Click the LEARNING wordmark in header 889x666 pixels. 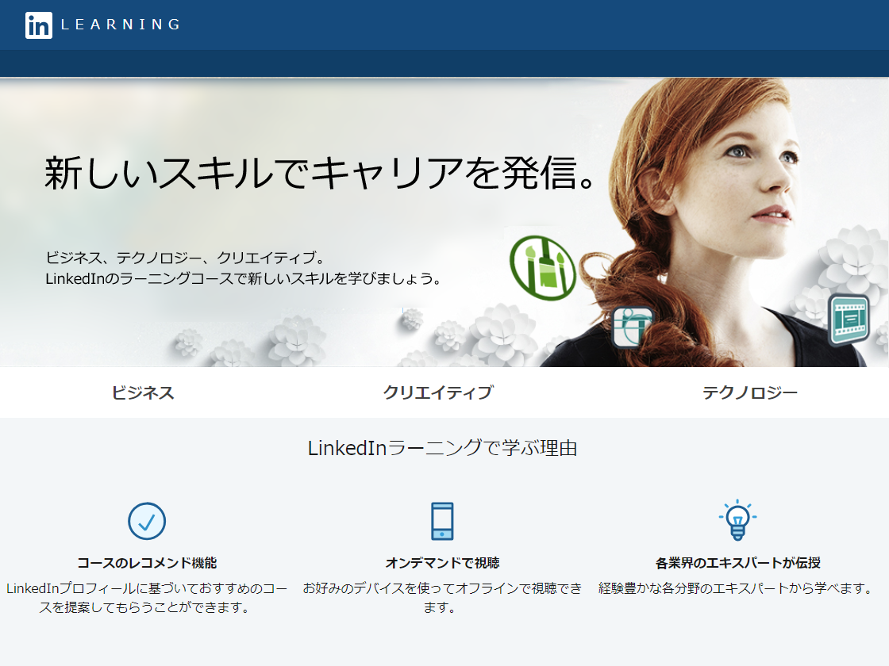(x=121, y=25)
